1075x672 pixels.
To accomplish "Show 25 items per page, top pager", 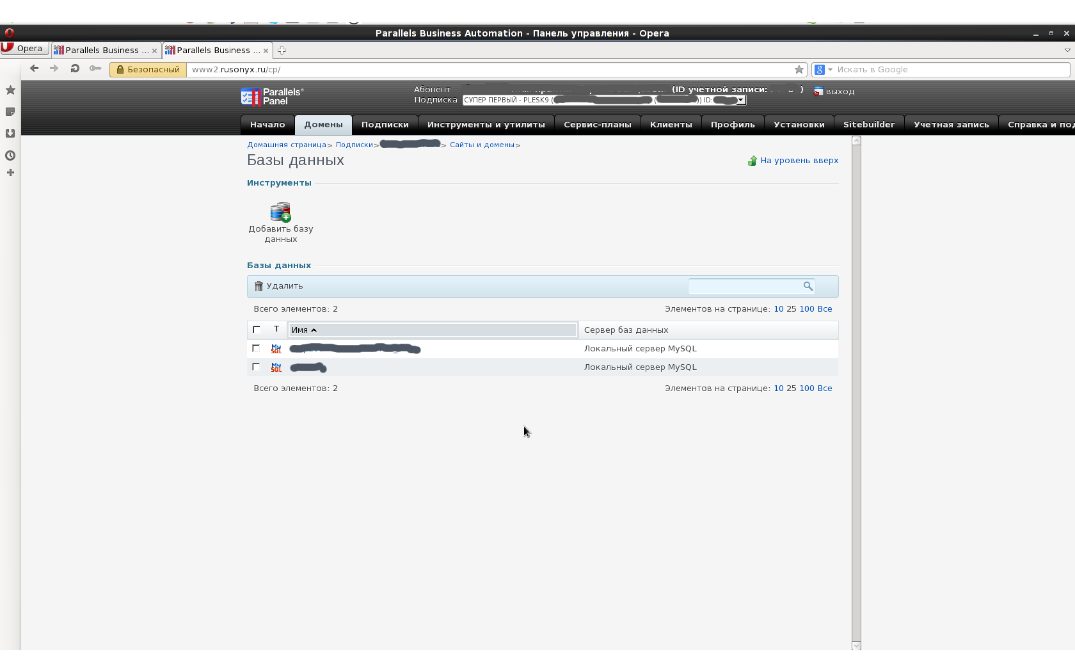I will pyautogui.click(x=792, y=309).
